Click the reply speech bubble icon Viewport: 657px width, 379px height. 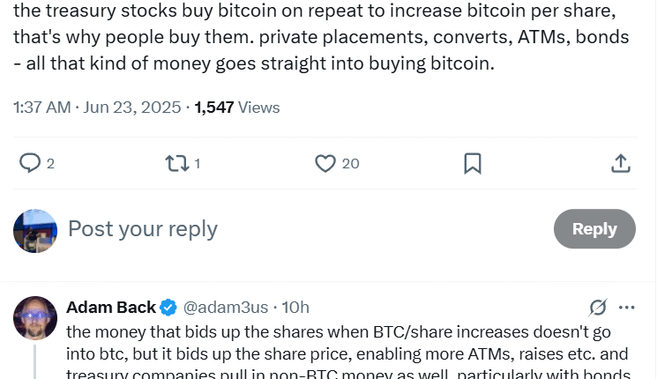30,163
